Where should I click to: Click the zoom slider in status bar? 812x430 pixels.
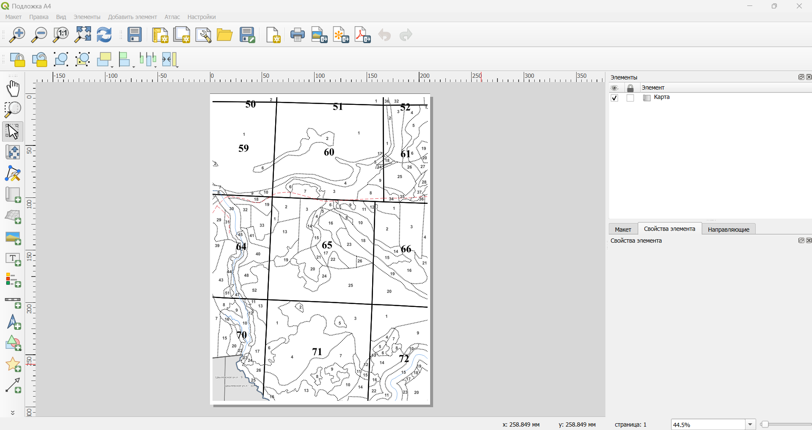[x=786, y=425]
